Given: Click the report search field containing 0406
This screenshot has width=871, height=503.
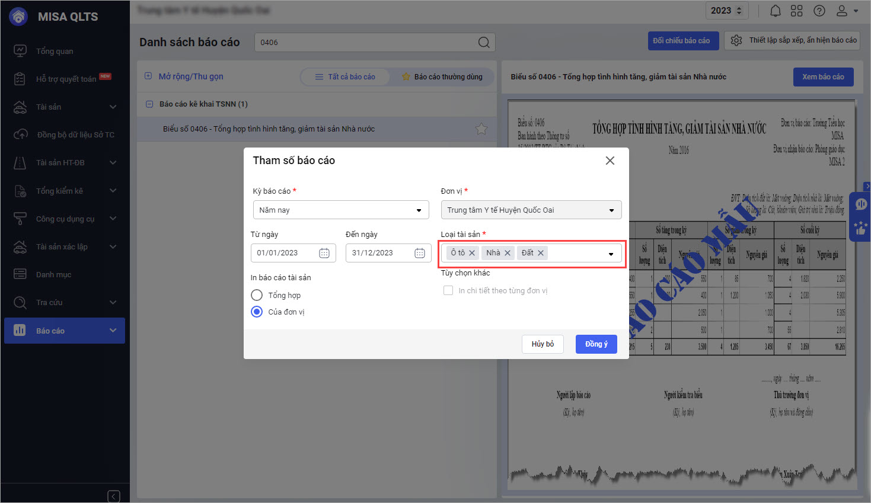Looking at the screenshot, I should (375, 42).
